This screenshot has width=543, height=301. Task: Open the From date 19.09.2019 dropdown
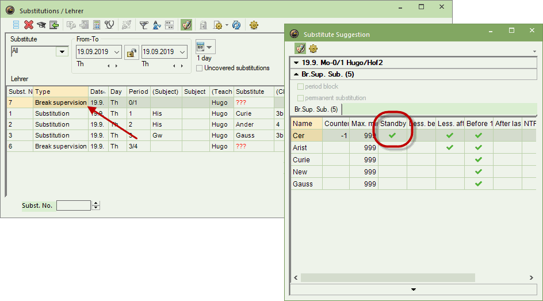(117, 52)
